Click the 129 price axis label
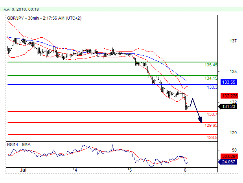Viewport: 243px width, 183px height. (233, 133)
